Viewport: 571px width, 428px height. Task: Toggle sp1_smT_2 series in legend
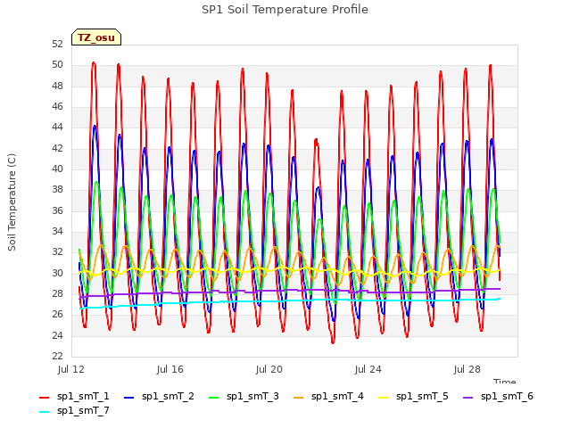[159, 396]
